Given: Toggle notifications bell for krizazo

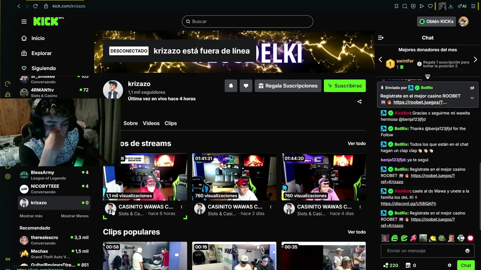Looking at the screenshot, I should click(231, 85).
